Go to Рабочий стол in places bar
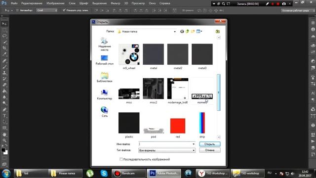316x178 pixels. click(x=104, y=60)
